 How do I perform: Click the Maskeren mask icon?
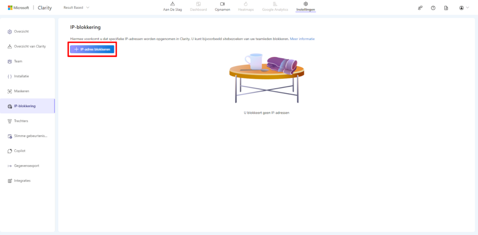9,91
